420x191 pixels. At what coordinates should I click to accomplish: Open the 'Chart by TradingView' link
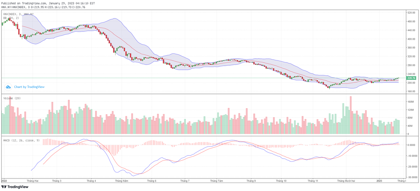point(29,87)
